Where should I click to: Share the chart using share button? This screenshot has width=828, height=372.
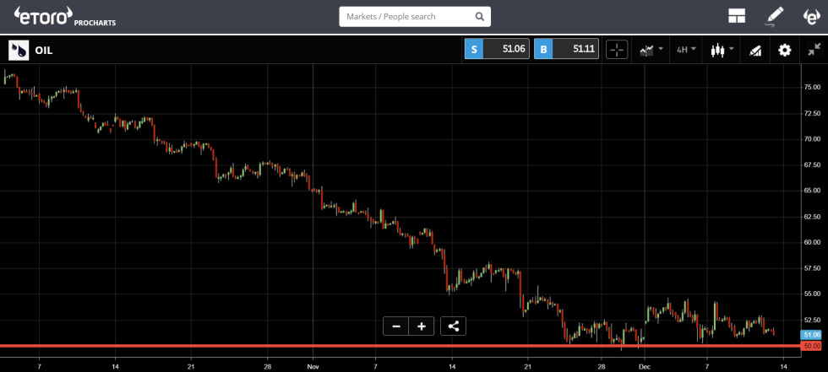453,326
